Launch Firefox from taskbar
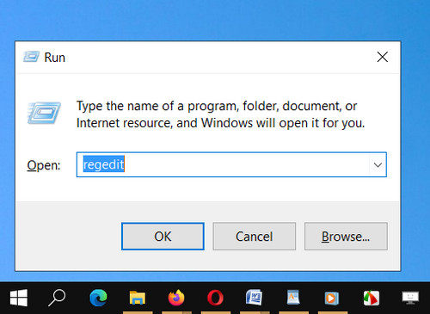The height and width of the screenshot is (314, 430). (x=176, y=298)
